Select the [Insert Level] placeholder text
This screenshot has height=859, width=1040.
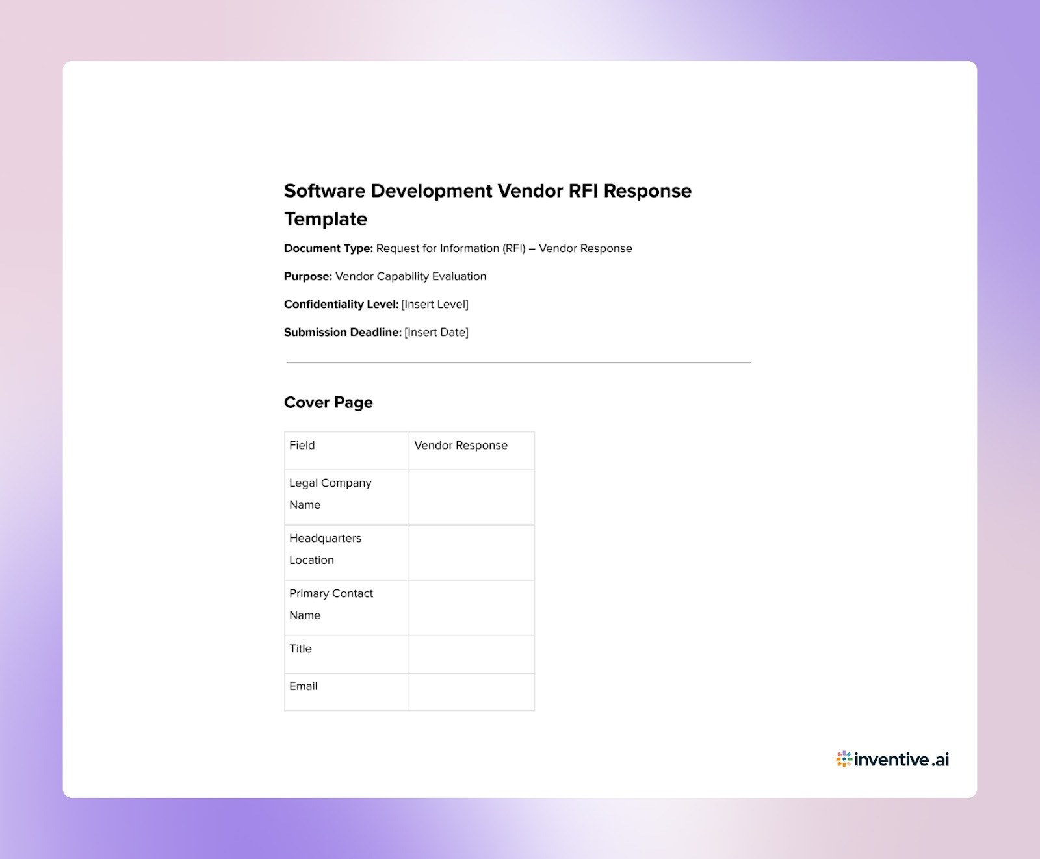pos(435,303)
